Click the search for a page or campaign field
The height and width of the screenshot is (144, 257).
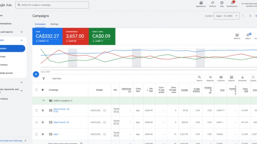coord(52,5)
